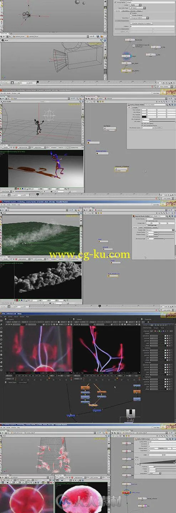This screenshot has width=176, height=513.
Task: Open Nuke's Channel nodes toolbar icon
Action: pos(1,332)
